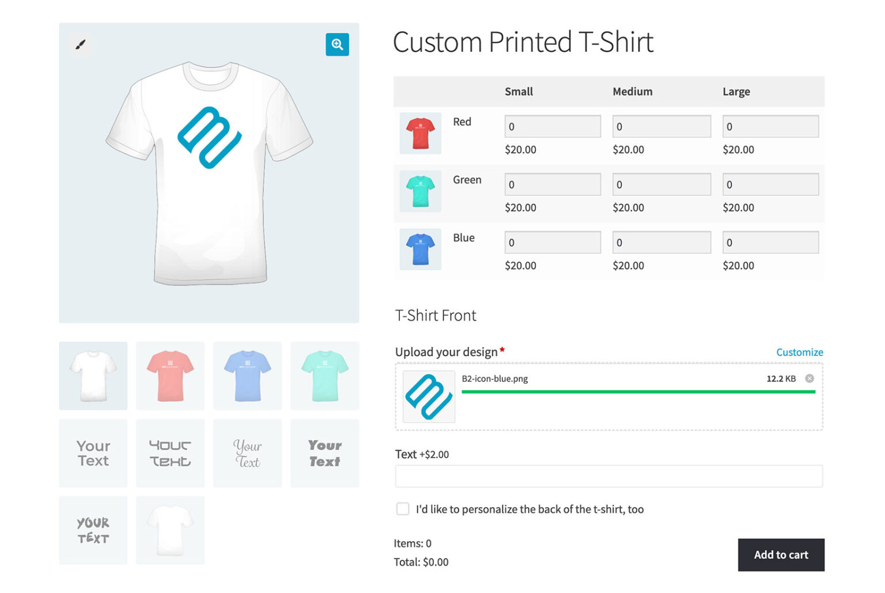Click the magnifier zoom icon on the image
This screenshot has height=593, width=885.
pyautogui.click(x=337, y=44)
